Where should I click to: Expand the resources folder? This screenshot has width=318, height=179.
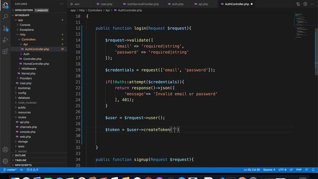[24, 113]
